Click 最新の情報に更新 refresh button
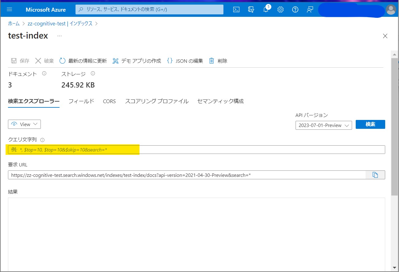 point(83,61)
